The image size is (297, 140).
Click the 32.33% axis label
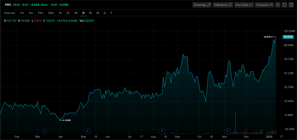point(289,87)
